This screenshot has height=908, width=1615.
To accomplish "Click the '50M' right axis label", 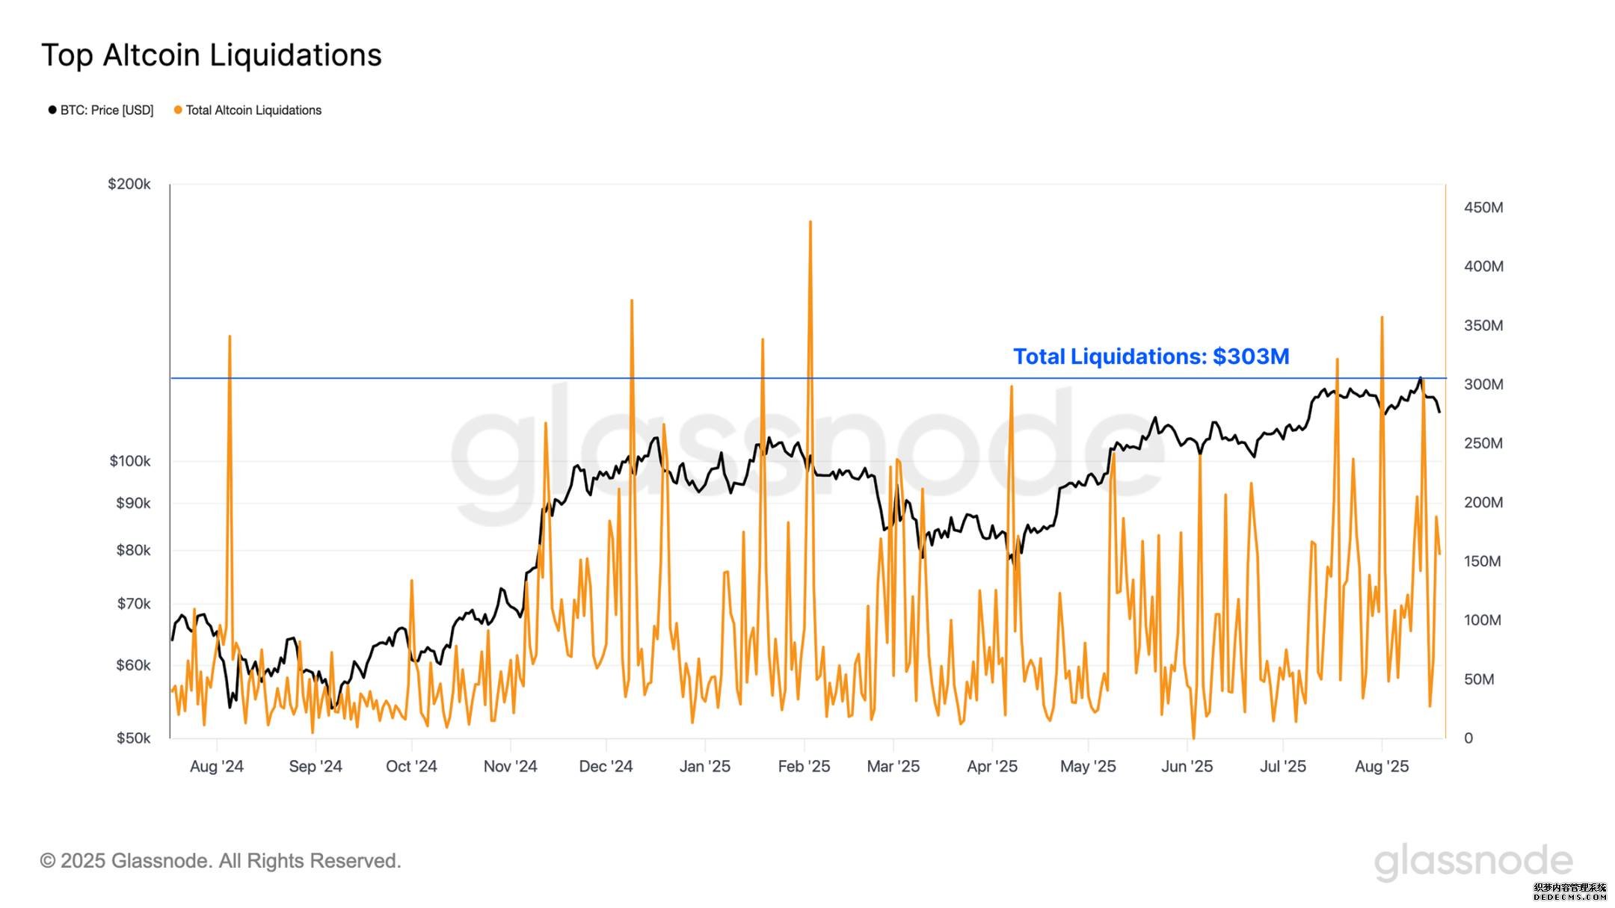I will [1479, 679].
